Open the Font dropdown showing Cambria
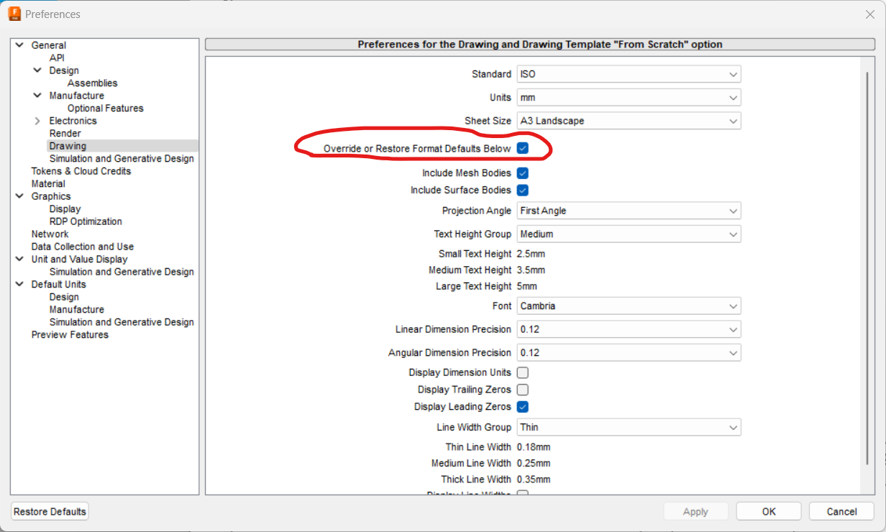 tap(731, 306)
